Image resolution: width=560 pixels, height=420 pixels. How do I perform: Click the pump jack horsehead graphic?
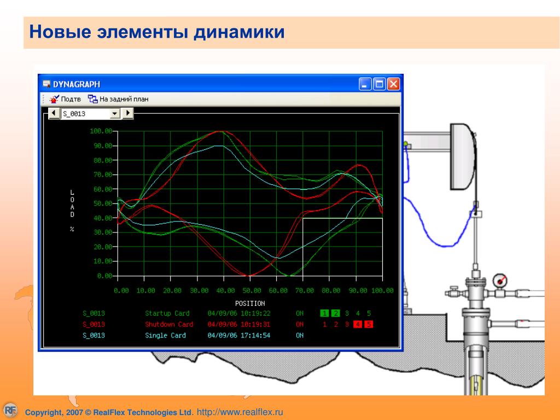(463, 156)
